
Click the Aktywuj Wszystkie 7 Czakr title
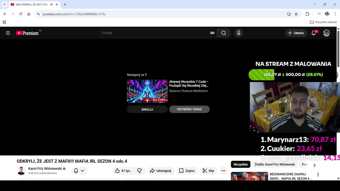(x=189, y=84)
